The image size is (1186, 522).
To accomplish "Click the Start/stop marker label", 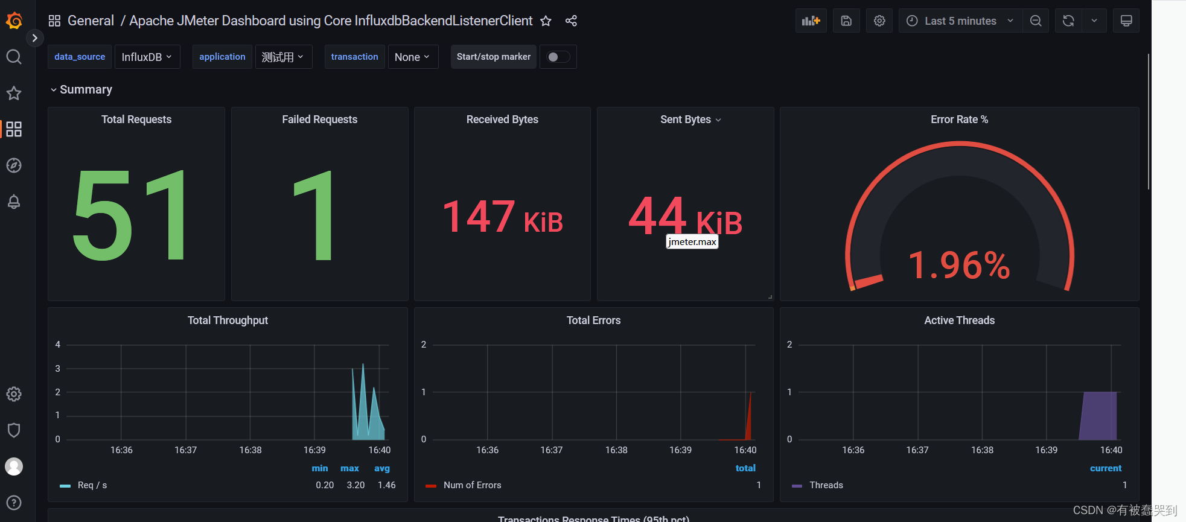I will 494,57.
